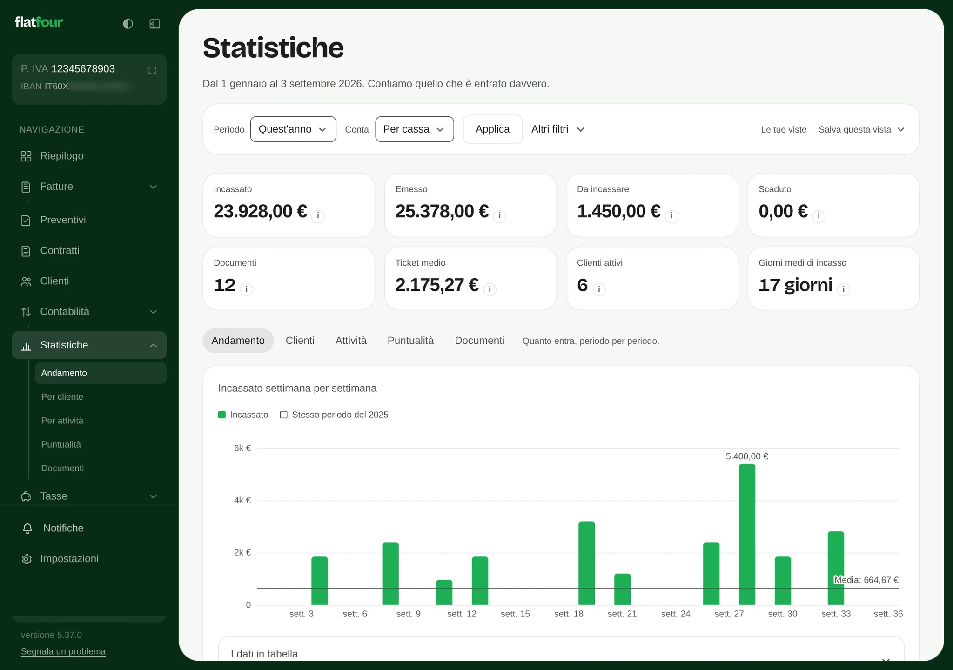
Task: Expand the Fatture submenu chevron
Action: click(153, 187)
